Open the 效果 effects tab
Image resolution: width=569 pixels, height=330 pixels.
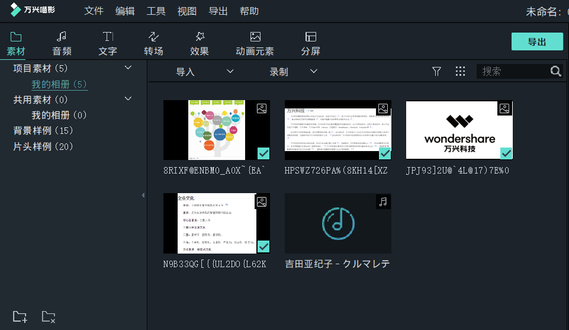pyautogui.click(x=200, y=44)
